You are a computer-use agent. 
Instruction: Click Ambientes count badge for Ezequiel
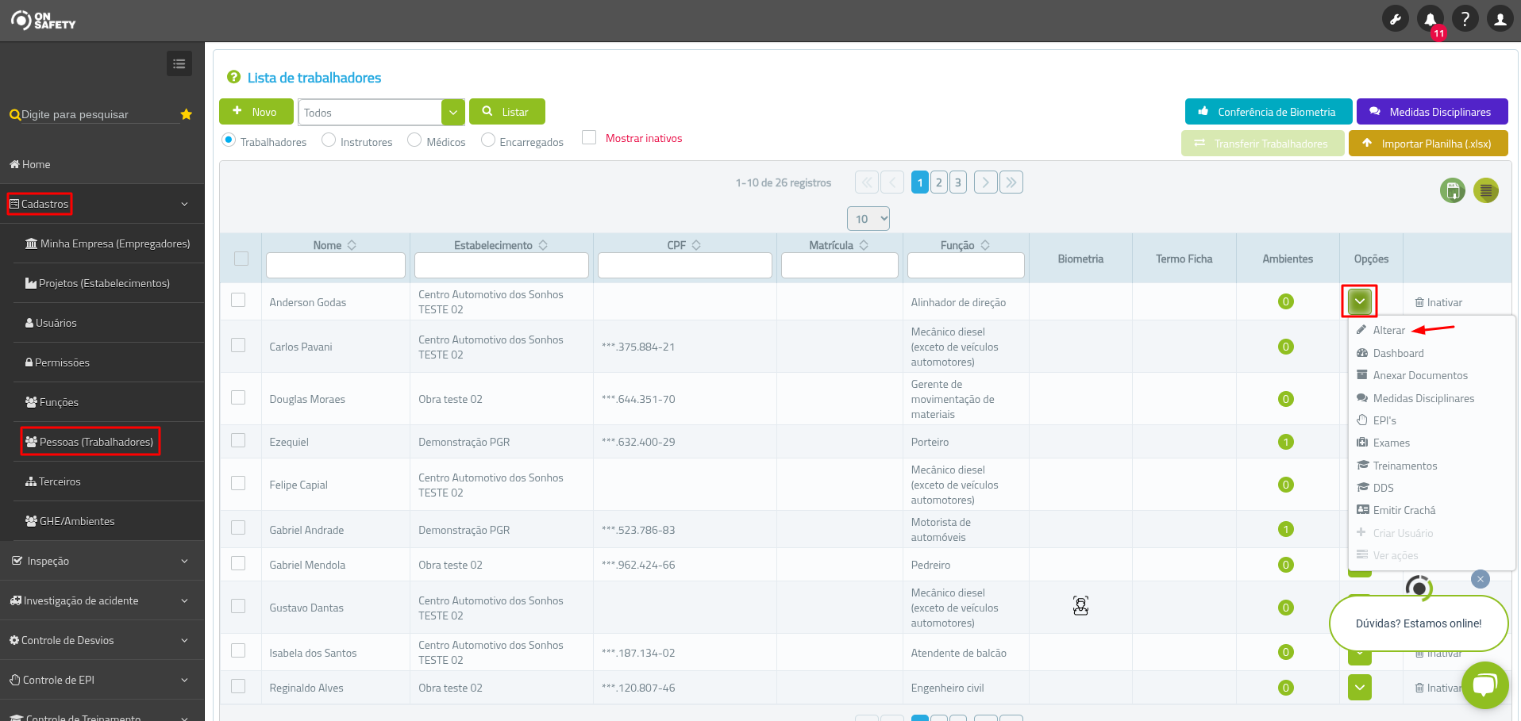coord(1286,442)
